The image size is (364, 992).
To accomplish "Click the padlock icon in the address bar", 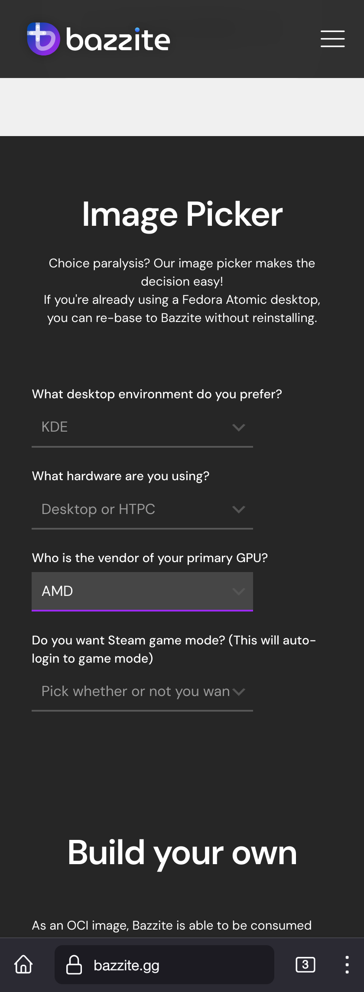I will point(74,965).
